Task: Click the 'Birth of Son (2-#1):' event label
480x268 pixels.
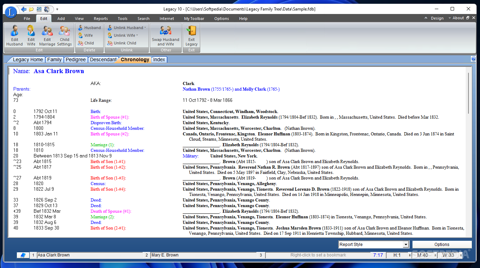Action: click(108, 228)
